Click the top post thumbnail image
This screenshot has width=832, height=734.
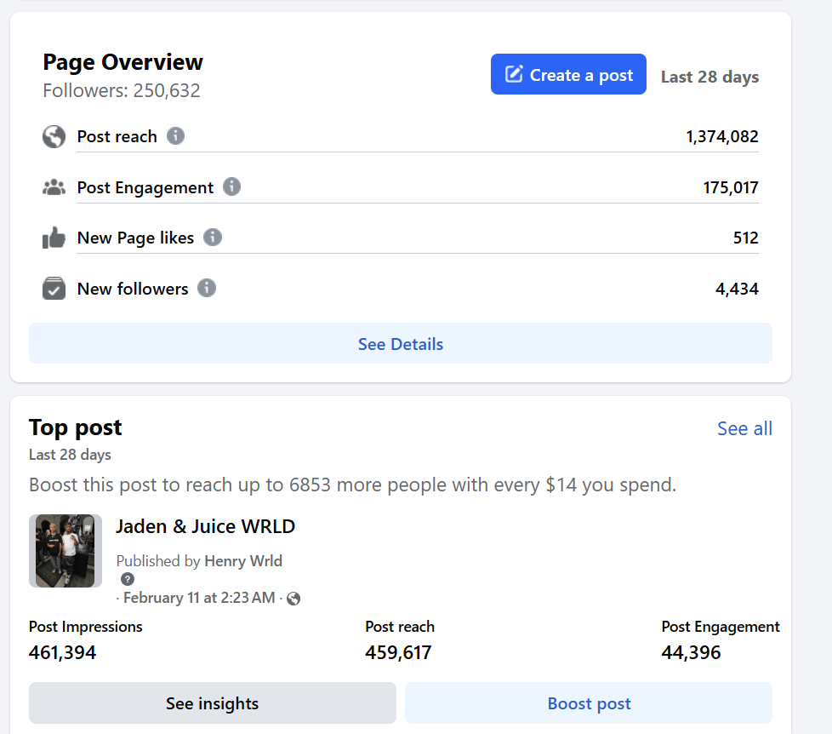(66, 551)
